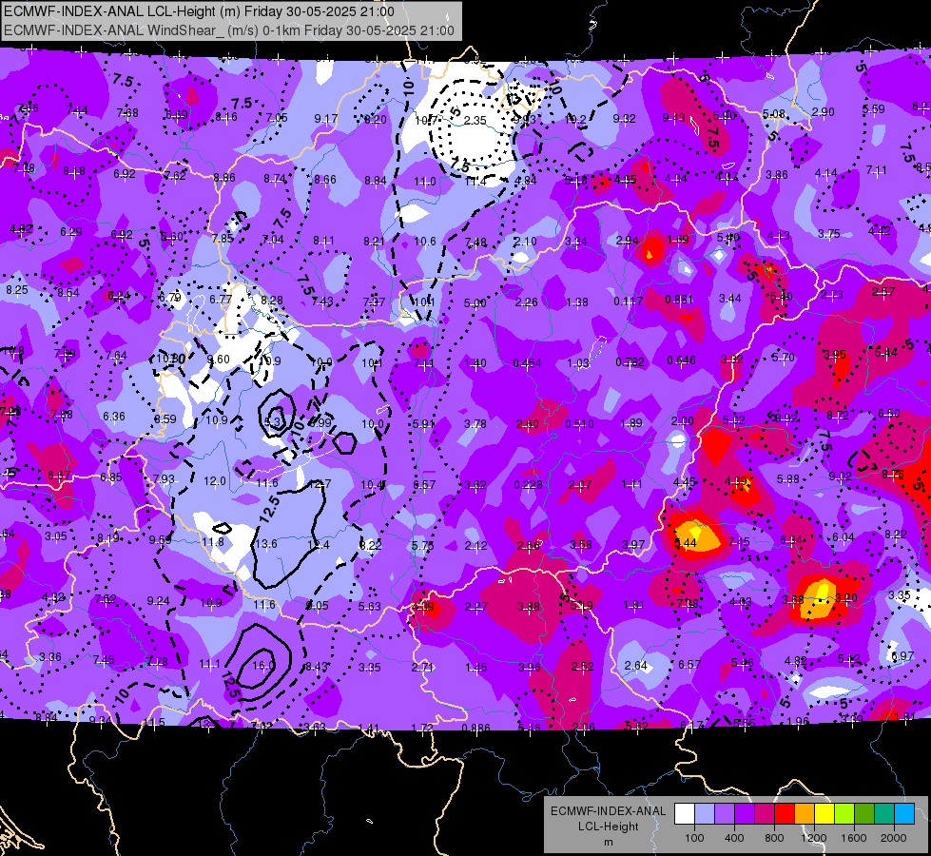
Task: Click the legend label 2000
Action: click(894, 838)
